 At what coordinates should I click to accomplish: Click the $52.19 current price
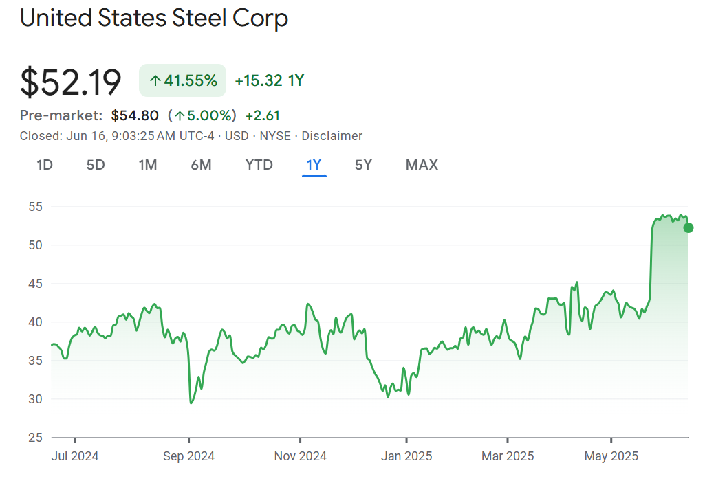71,82
